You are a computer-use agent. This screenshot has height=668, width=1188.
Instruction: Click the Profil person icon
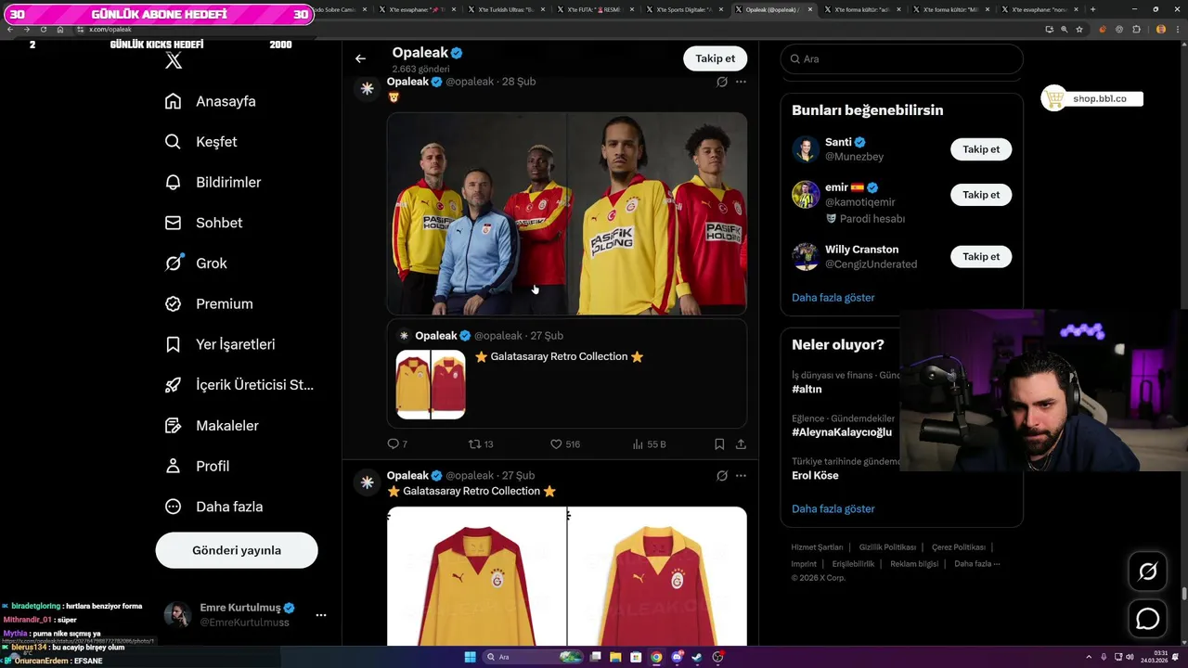173,466
